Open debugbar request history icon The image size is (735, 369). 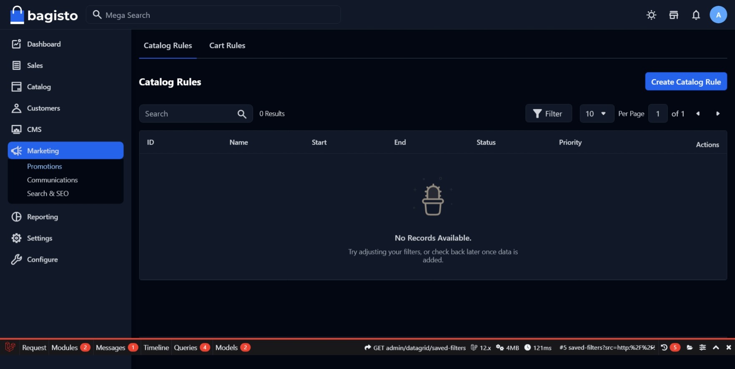[x=664, y=347]
